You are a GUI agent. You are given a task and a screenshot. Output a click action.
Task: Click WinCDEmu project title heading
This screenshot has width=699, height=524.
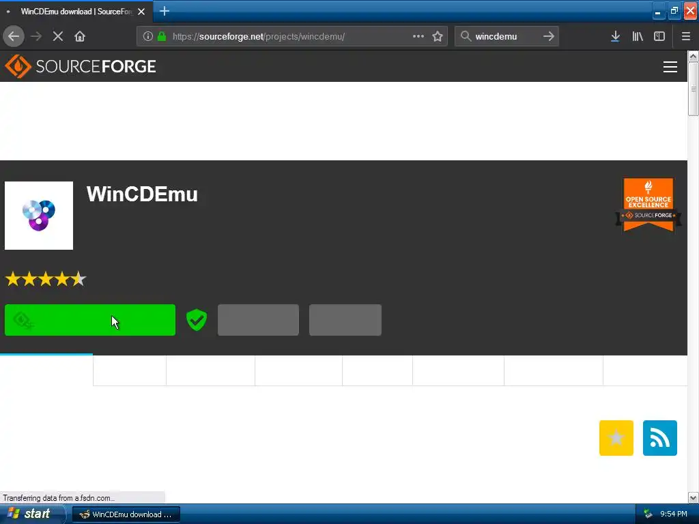[x=142, y=194]
